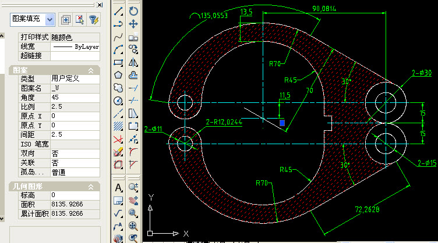This screenshot has width=438, height=243.
Task: Open the 关联 option field
Action: point(75,163)
